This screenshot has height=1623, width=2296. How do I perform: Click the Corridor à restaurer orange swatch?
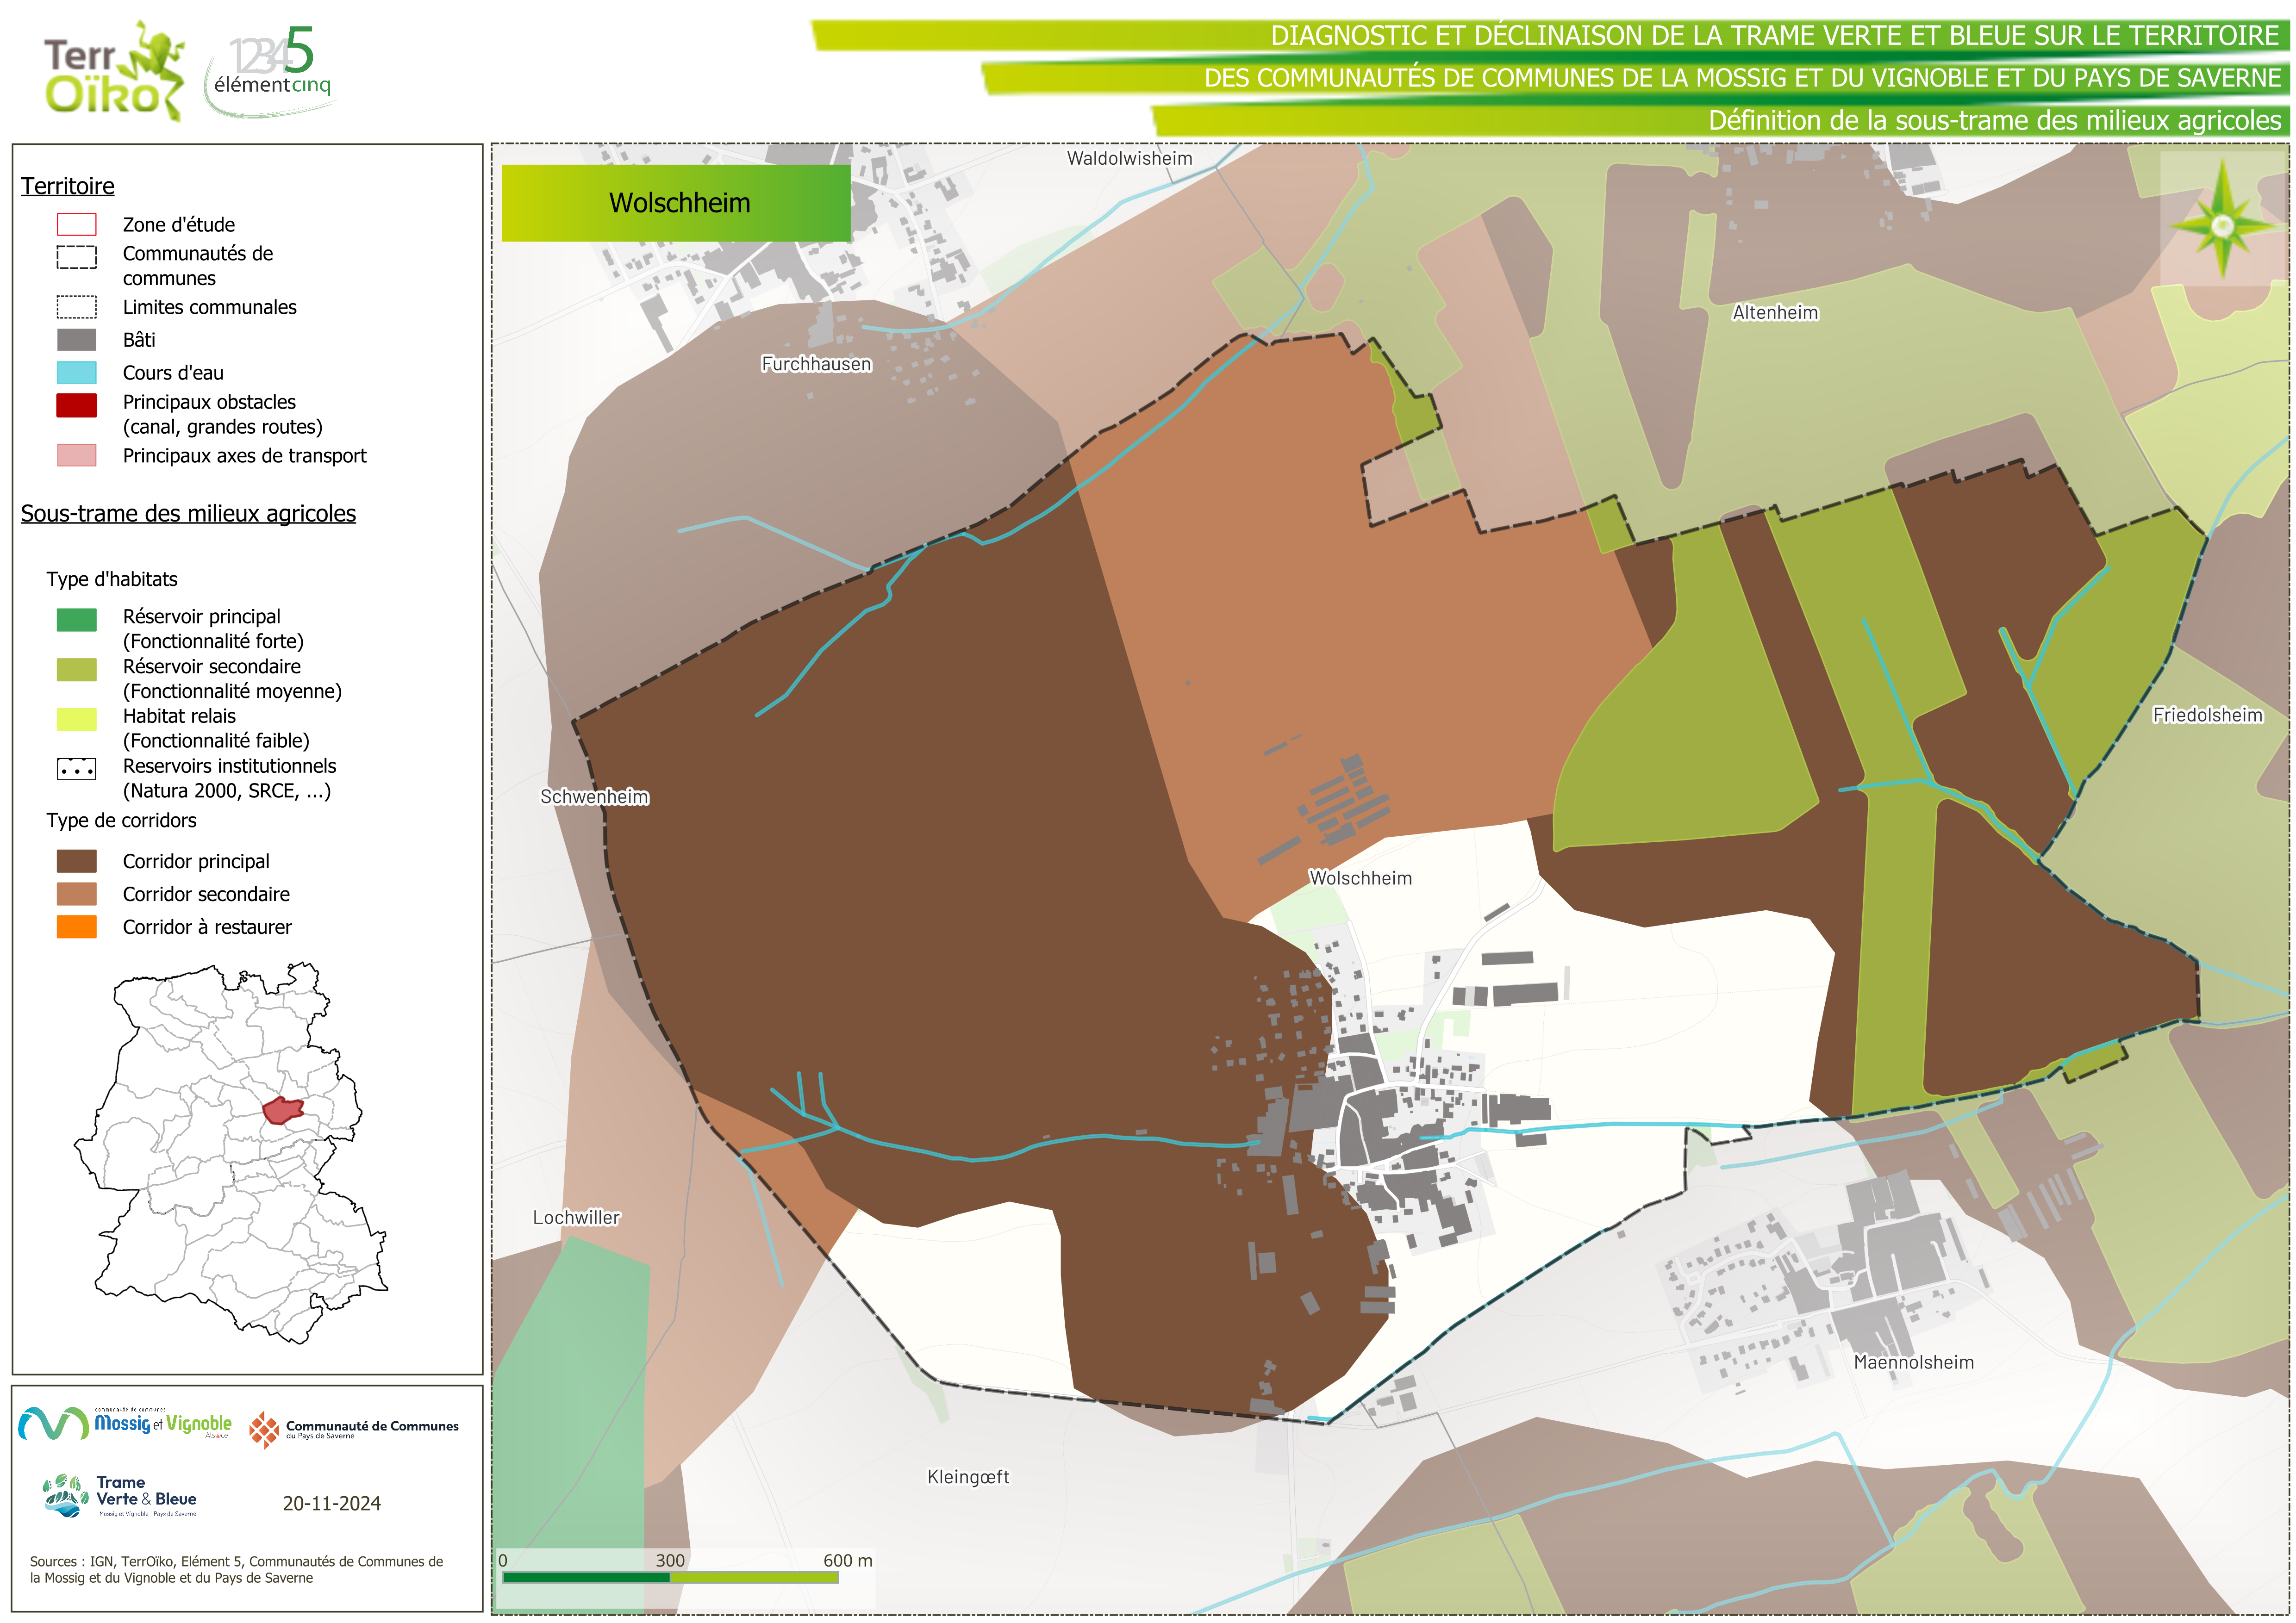(77, 927)
